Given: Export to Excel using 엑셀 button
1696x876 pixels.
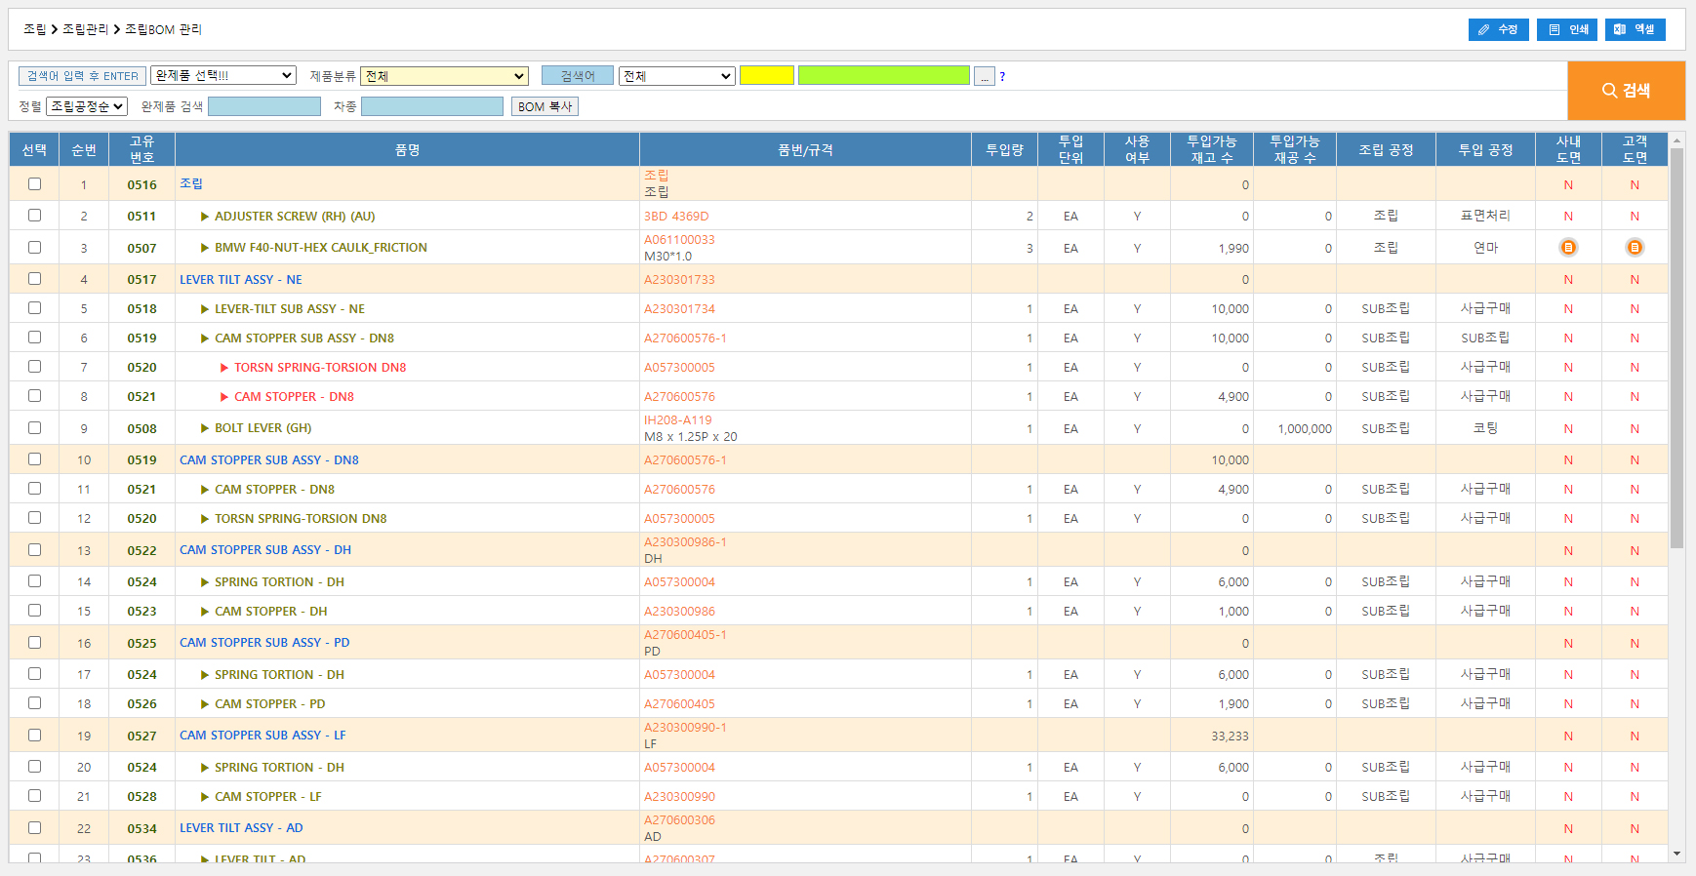Looking at the screenshot, I should tap(1635, 29).
